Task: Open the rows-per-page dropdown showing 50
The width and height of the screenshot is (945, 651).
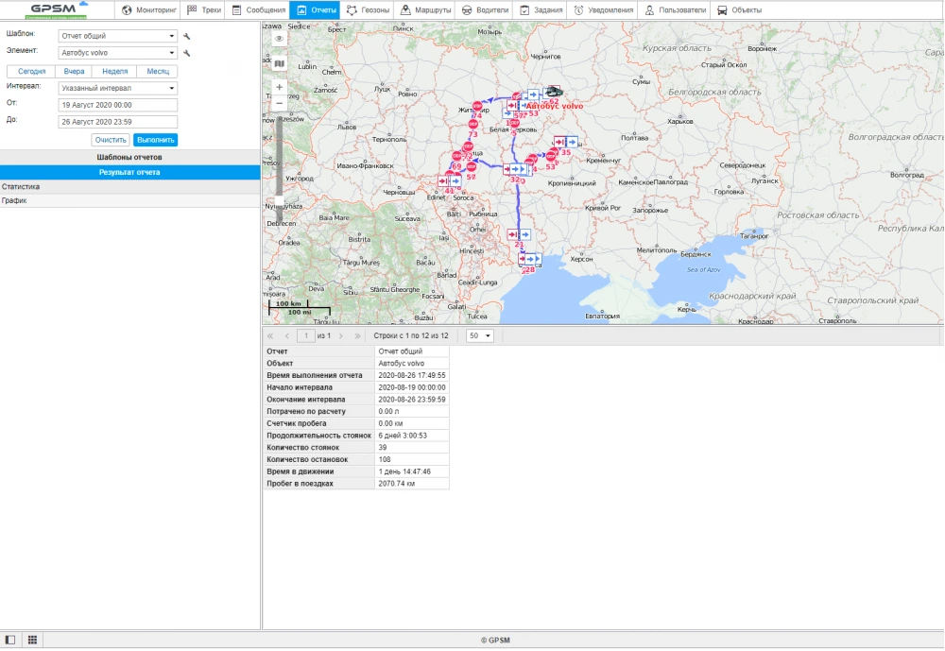Action: [x=481, y=335]
